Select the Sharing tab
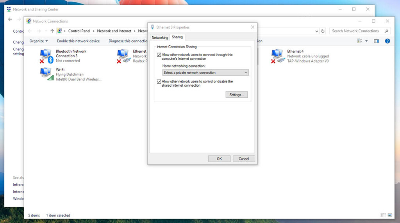Image resolution: width=400 pixels, height=223 pixels. (x=177, y=37)
